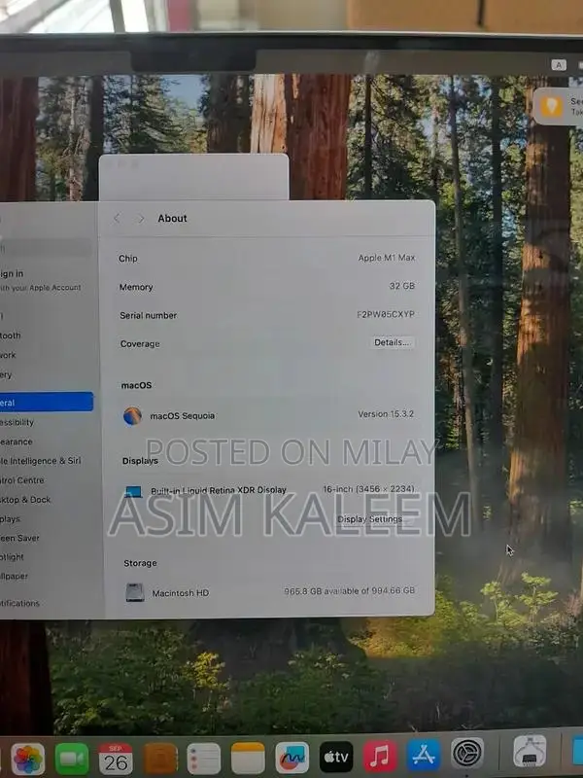Open the Freeform app in the dock

(x=291, y=758)
